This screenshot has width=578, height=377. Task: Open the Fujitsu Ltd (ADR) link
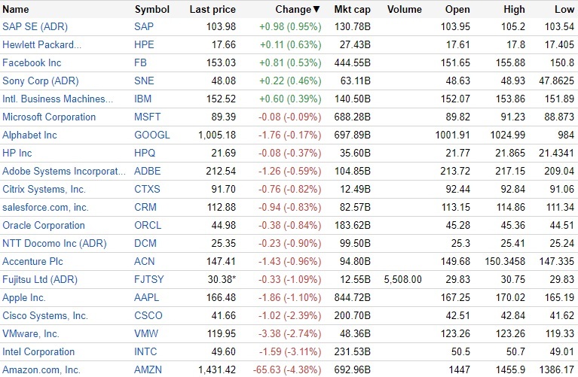coord(40,280)
